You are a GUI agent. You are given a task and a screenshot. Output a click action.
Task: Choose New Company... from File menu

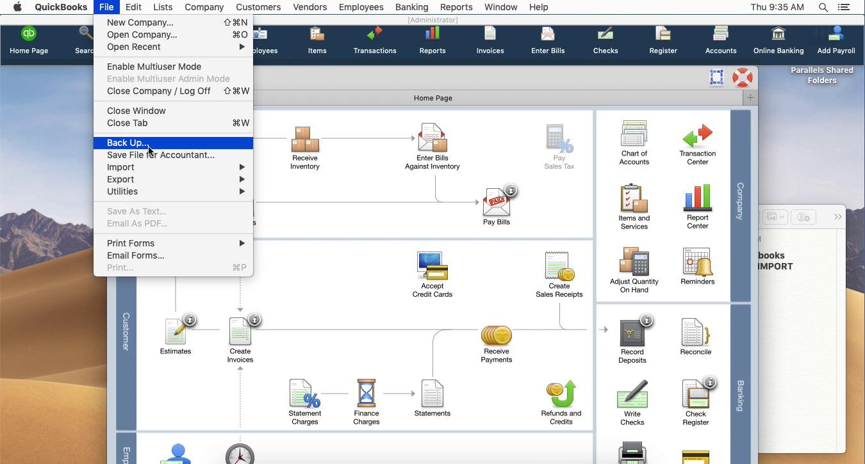coord(174,22)
